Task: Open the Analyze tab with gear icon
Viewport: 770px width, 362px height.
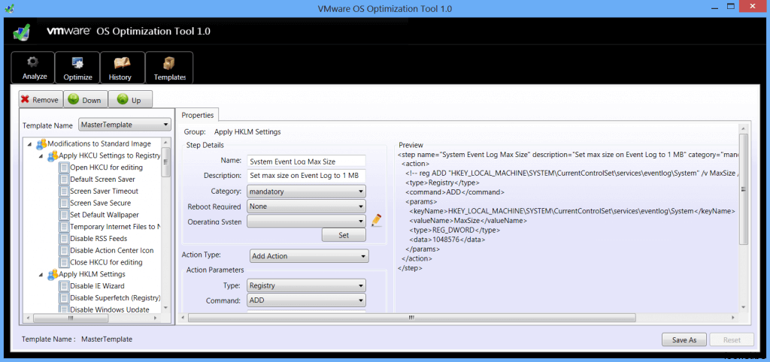Action: point(33,68)
